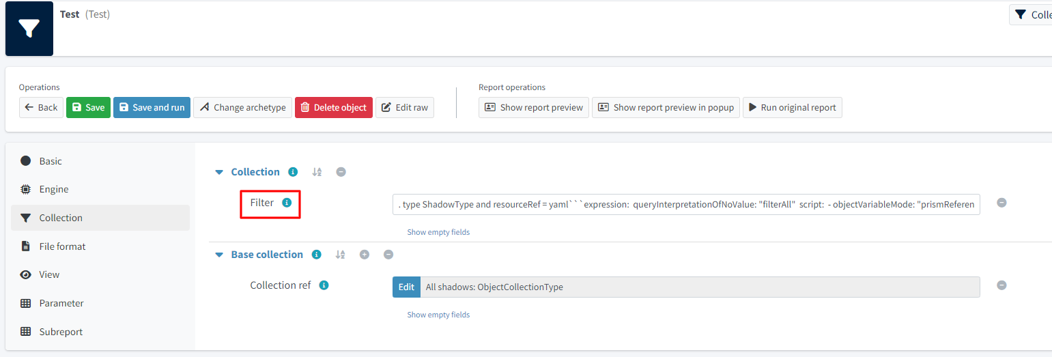Sort the Base collection section
This screenshot has width=1052, height=357.
pos(340,255)
